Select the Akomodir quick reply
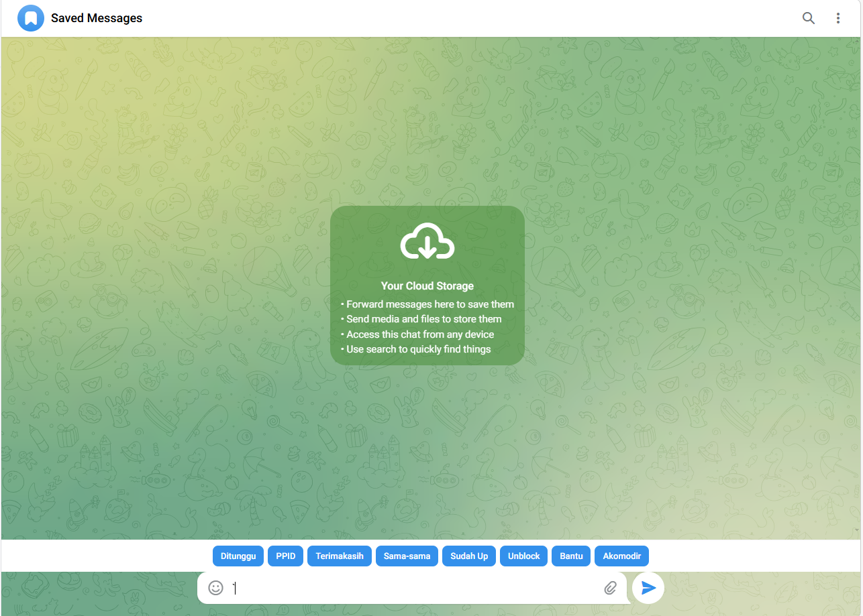This screenshot has width=863, height=616. click(x=622, y=556)
